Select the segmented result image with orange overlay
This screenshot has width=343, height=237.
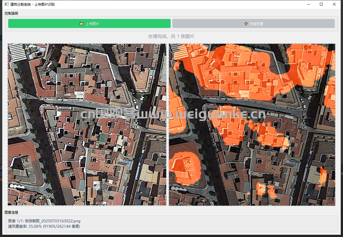pyautogui.click(x=252, y=125)
